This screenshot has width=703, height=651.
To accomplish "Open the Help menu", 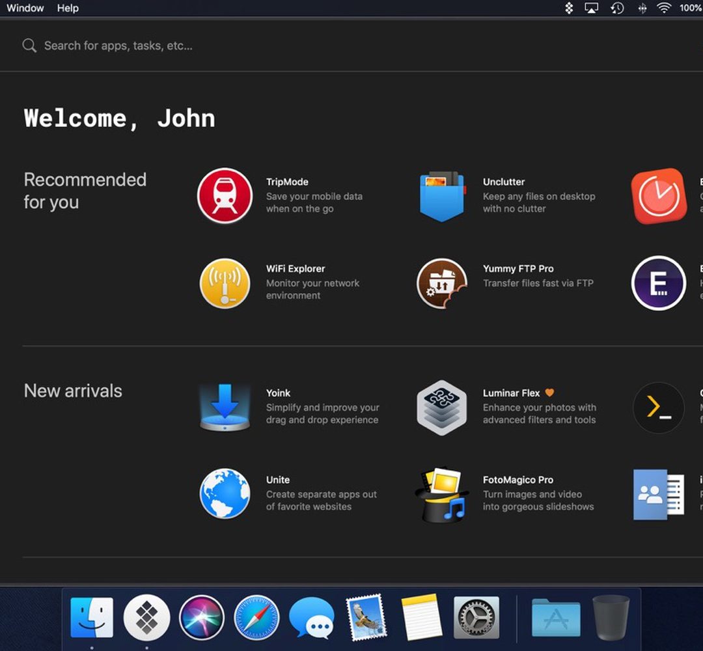I will tap(68, 8).
